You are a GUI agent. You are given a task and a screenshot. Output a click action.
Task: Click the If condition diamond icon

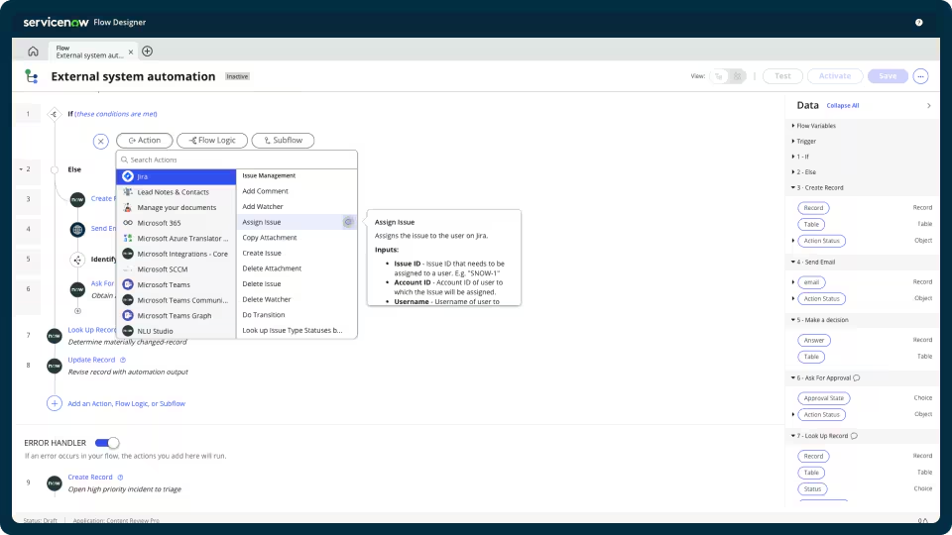click(x=54, y=114)
